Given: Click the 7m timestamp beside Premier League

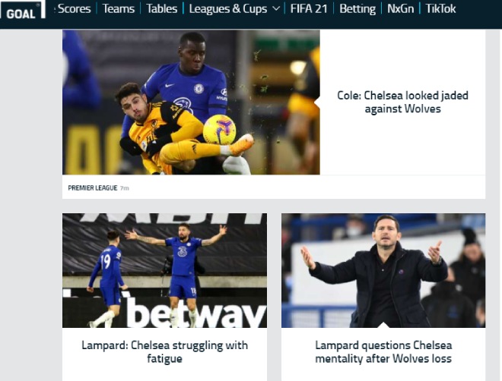Looking at the screenshot, I should pyautogui.click(x=125, y=188).
